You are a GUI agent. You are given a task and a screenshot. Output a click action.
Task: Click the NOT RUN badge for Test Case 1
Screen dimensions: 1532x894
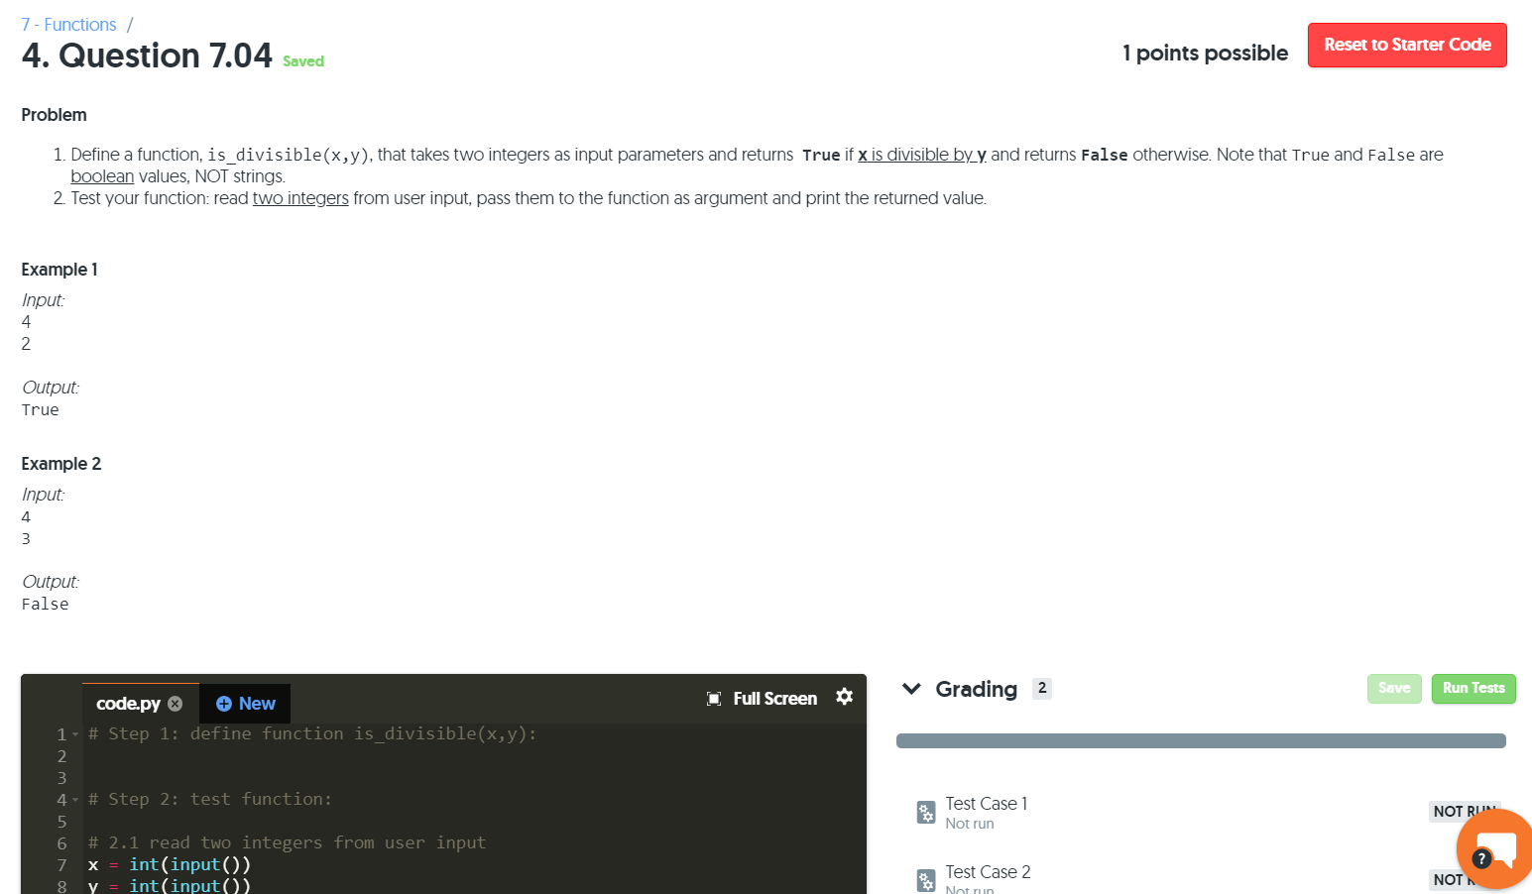coord(1465,811)
